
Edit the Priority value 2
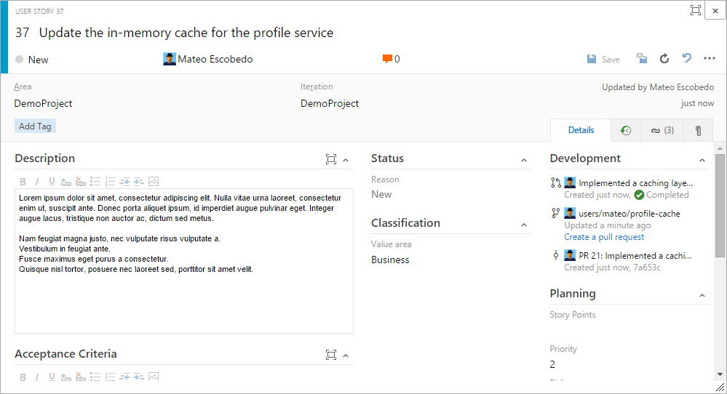pyautogui.click(x=552, y=364)
